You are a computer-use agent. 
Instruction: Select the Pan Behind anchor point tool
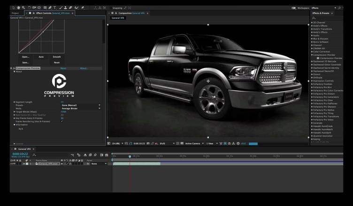point(39,8)
